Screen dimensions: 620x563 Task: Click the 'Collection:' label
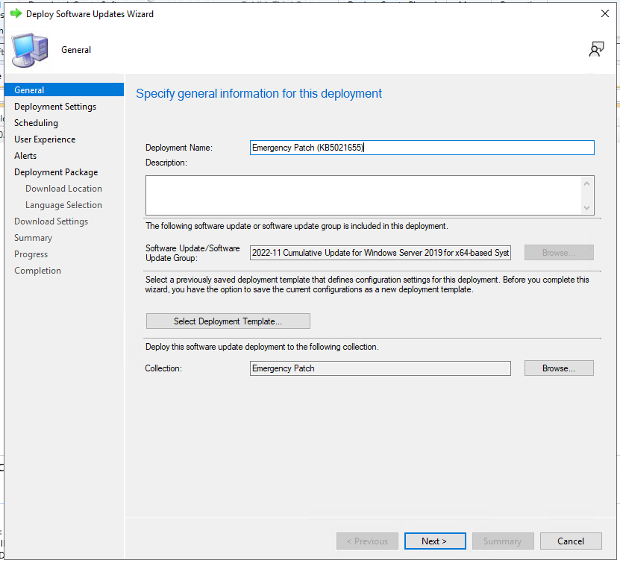(x=163, y=368)
